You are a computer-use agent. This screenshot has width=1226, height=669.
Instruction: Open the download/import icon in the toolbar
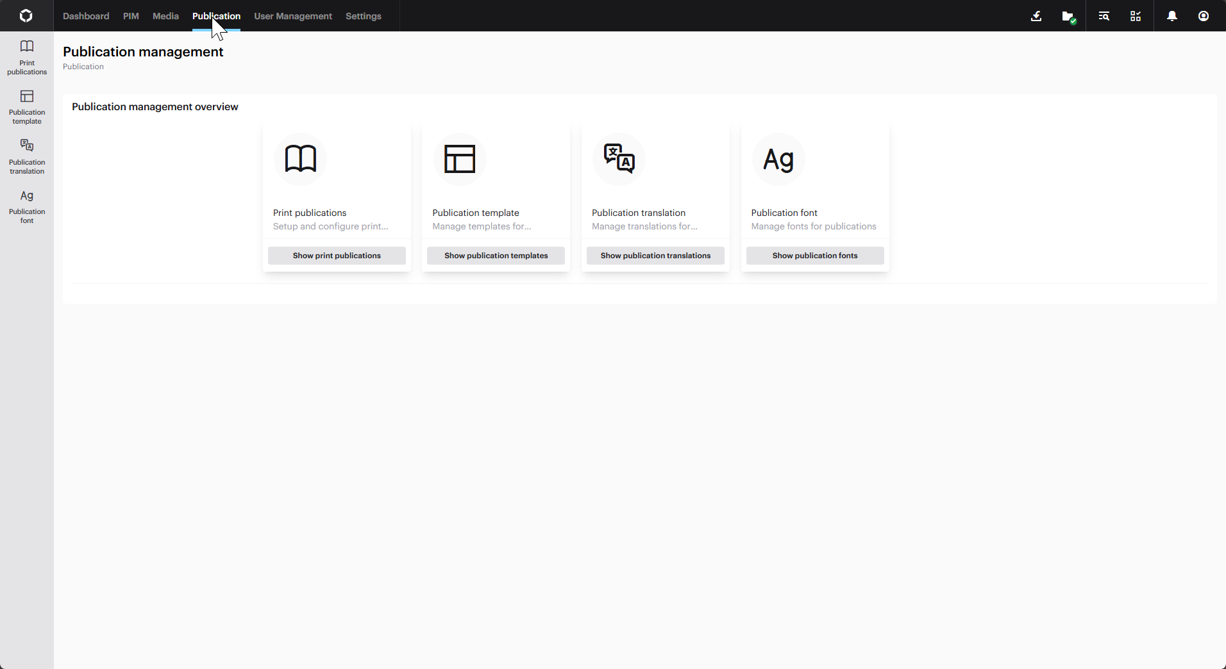tap(1036, 16)
